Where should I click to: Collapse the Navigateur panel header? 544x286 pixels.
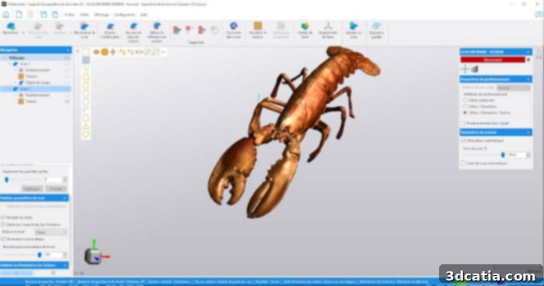pyautogui.click(x=68, y=50)
